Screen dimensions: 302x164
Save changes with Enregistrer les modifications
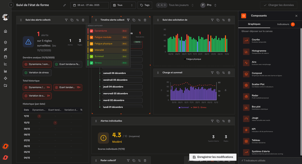(213, 157)
